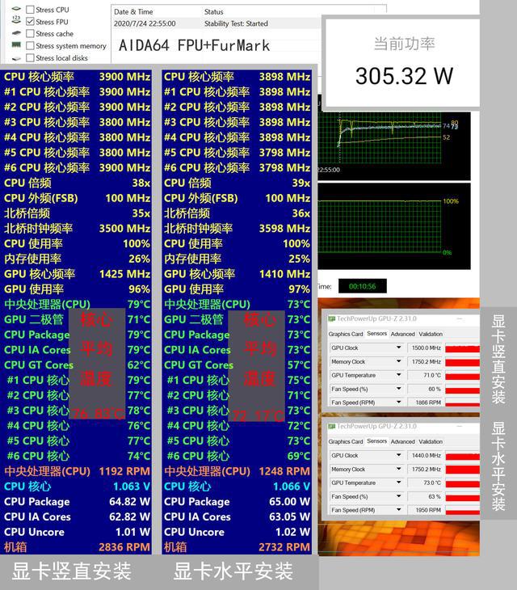This screenshot has width=517, height=590.
Task: Open the Fan Speed (%) dropdown showing 63 %
Action: pyautogui.click(x=398, y=496)
